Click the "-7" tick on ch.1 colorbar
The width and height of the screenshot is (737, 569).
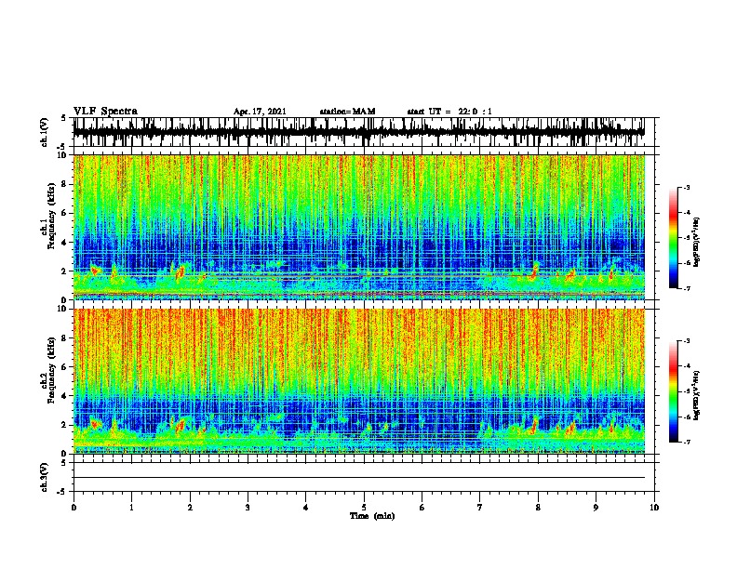686,288
